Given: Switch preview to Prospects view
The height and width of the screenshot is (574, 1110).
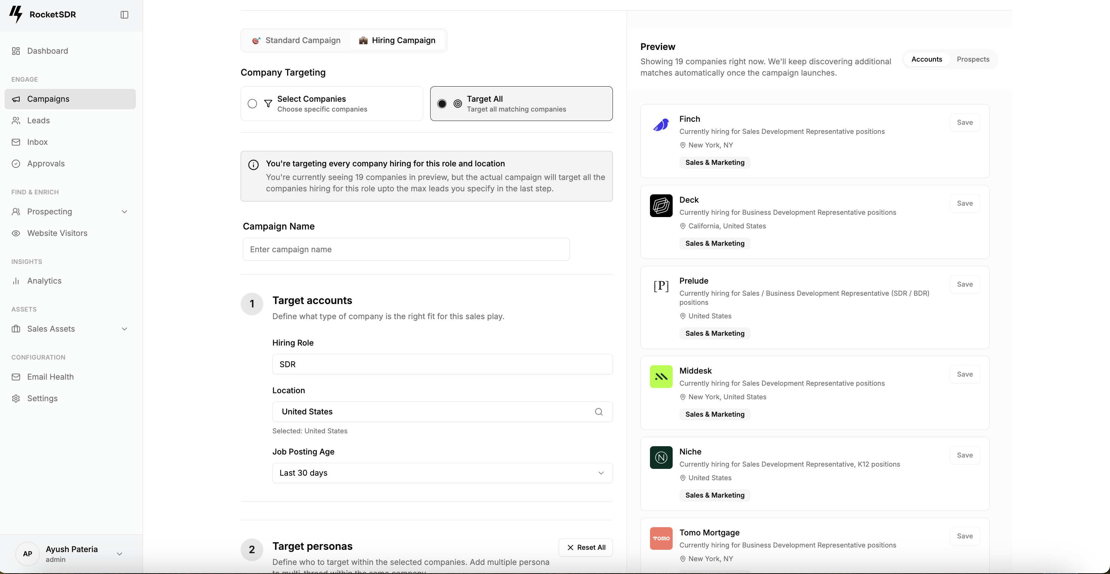Looking at the screenshot, I should 973,59.
